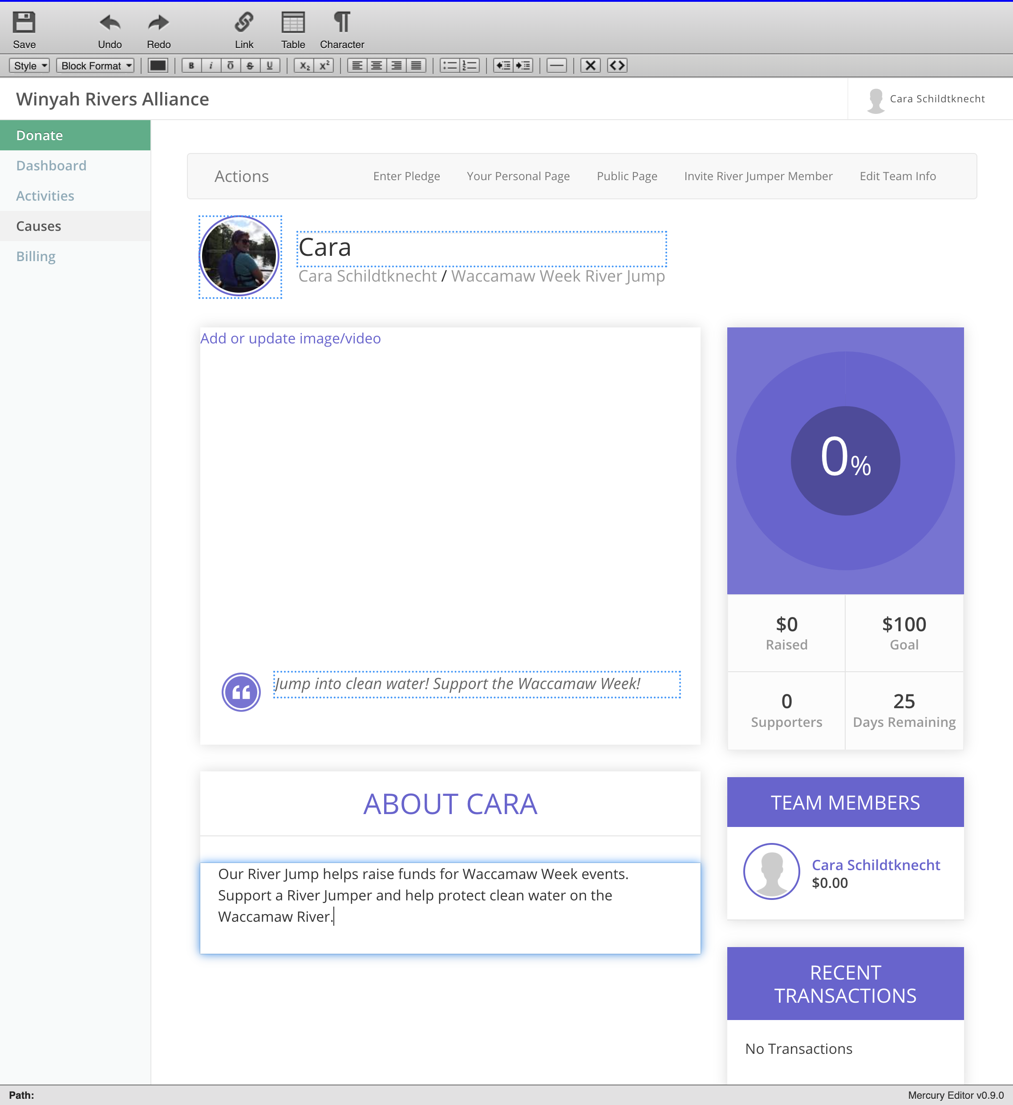Open Causes in sidebar
The height and width of the screenshot is (1105, 1013).
[x=75, y=226]
